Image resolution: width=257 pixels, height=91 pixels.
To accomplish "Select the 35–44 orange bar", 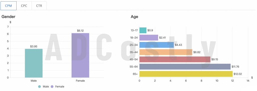I will (166, 52).
